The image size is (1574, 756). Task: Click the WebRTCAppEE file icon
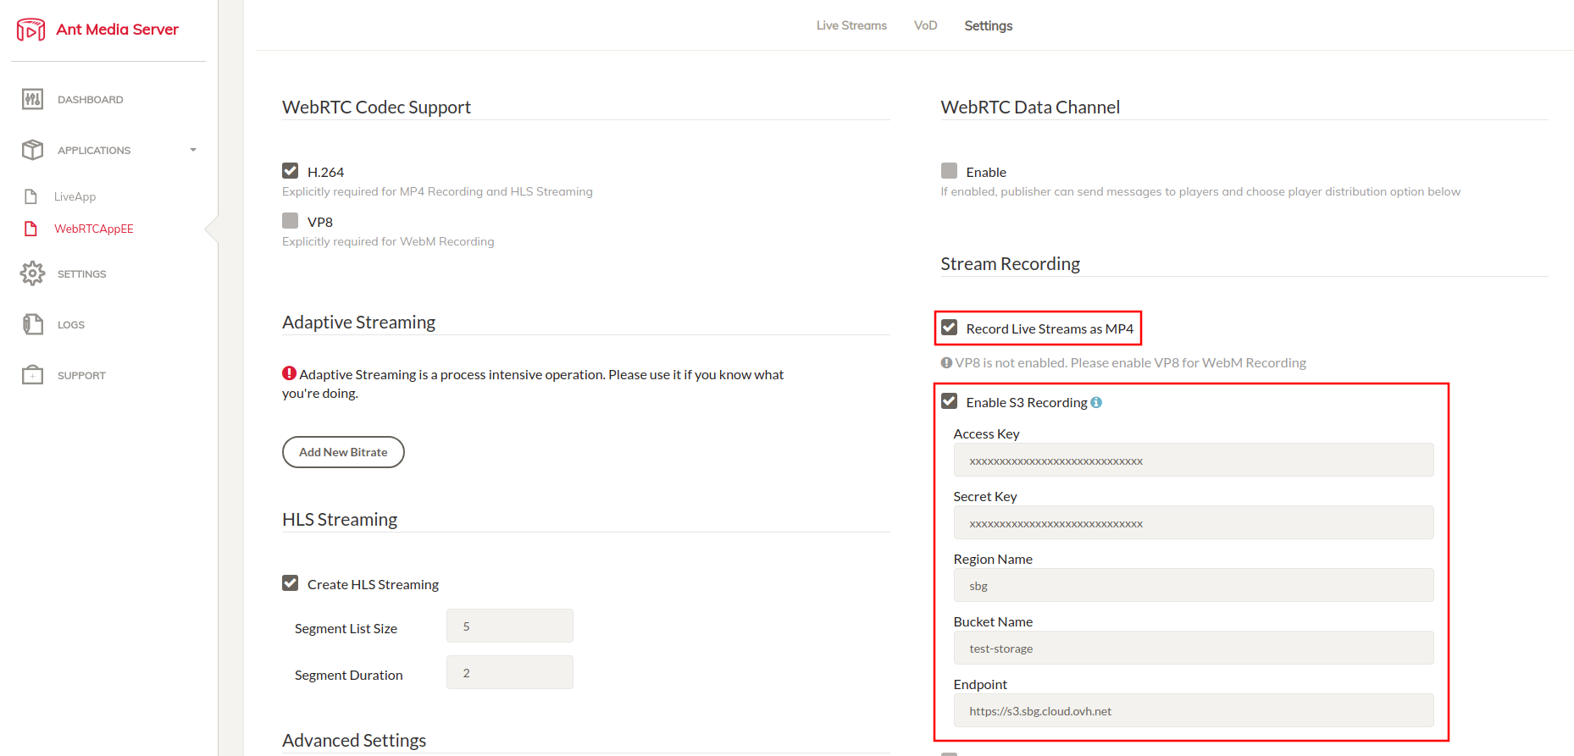(30, 229)
